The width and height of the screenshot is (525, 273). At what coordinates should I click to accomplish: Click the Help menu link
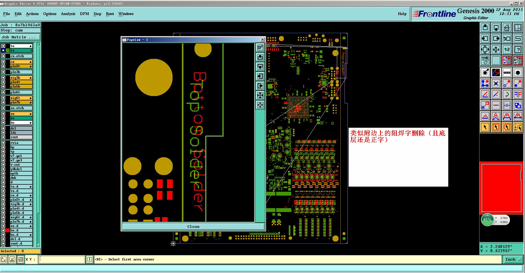tap(402, 14)
